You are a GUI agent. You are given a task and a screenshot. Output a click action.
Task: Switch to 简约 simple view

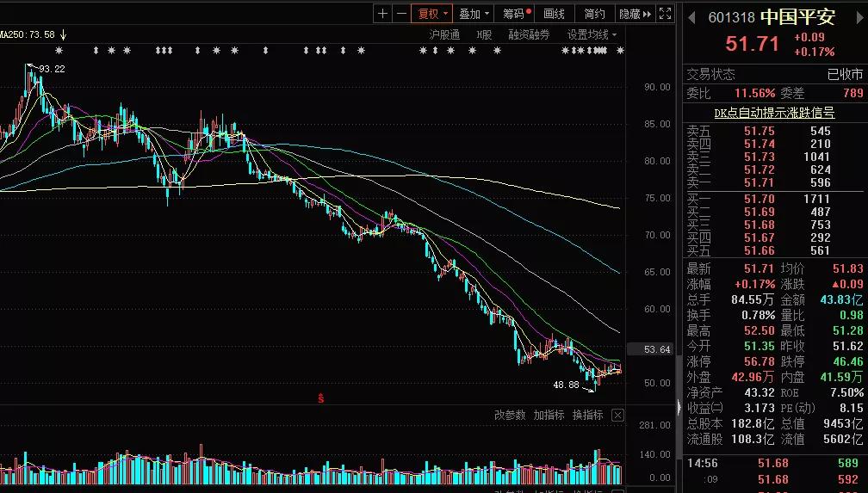point(595,14)
